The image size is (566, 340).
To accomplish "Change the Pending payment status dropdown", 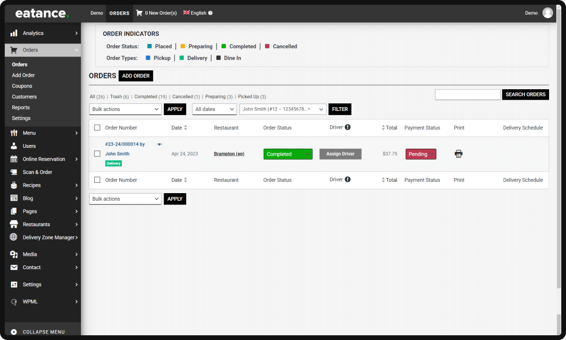I will (x=421, y=154).
